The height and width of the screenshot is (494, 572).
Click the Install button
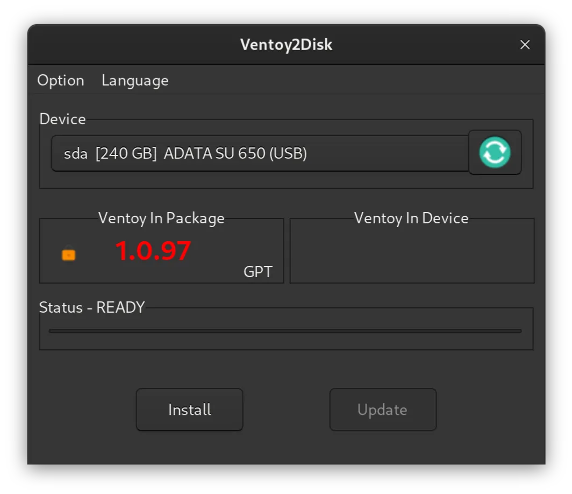[x=189, y=410]
